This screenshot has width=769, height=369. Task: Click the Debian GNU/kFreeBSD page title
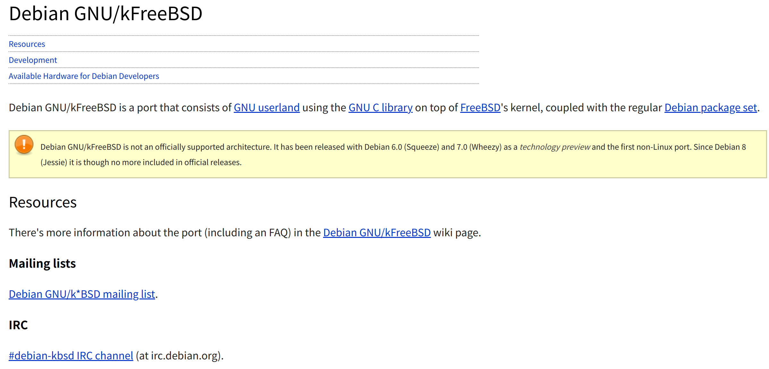(105, 13)
